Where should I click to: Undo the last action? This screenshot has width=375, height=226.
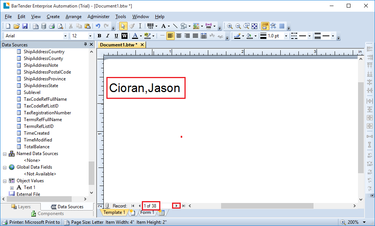click(98, 26)
